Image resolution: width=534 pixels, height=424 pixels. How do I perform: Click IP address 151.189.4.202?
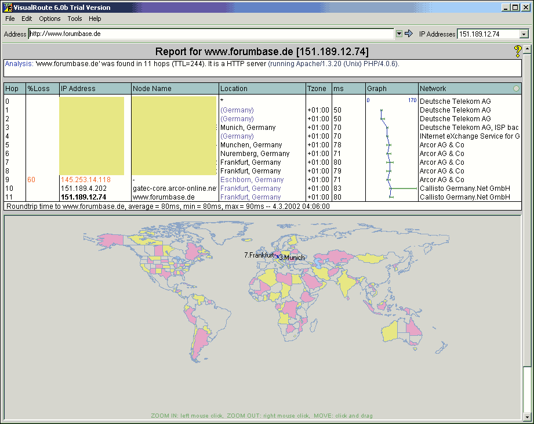coord(83,189)
